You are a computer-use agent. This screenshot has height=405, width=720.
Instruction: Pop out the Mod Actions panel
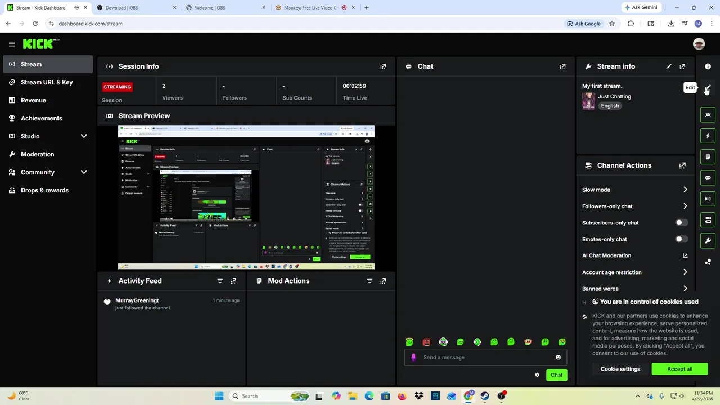pos(383,281)
